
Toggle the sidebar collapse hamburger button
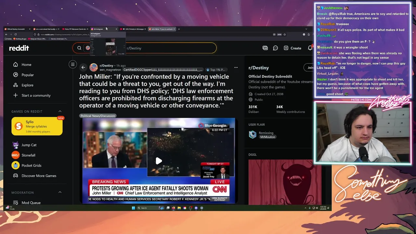click(73, 65)
